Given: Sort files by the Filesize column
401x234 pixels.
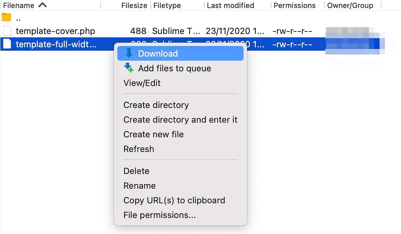Looking at the screenshot, I should (x=133, y=5).
